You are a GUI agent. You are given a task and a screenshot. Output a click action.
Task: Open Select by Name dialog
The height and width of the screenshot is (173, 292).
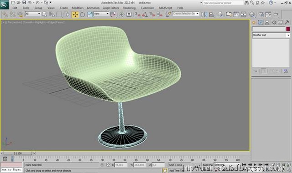pos(52,14)
